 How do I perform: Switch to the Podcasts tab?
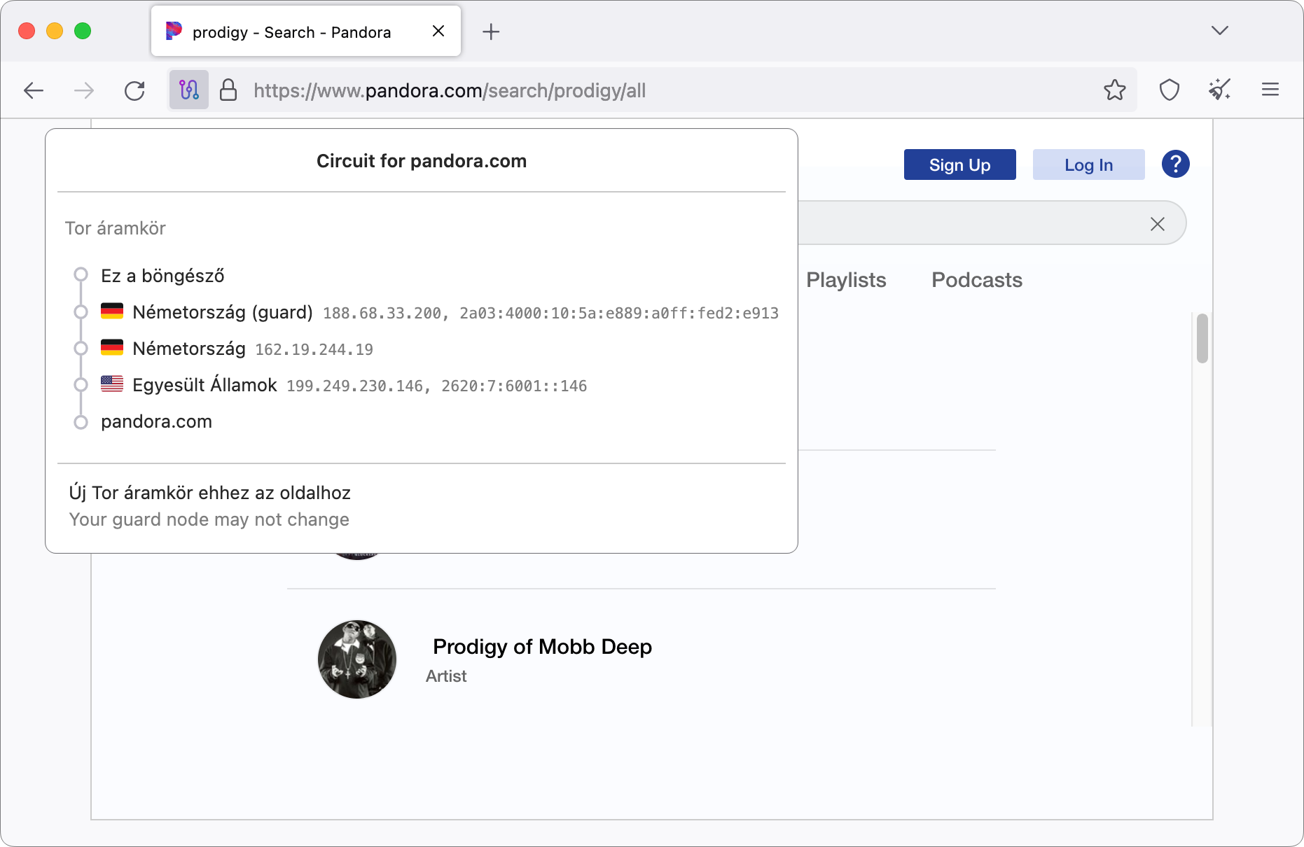(977, 280)
